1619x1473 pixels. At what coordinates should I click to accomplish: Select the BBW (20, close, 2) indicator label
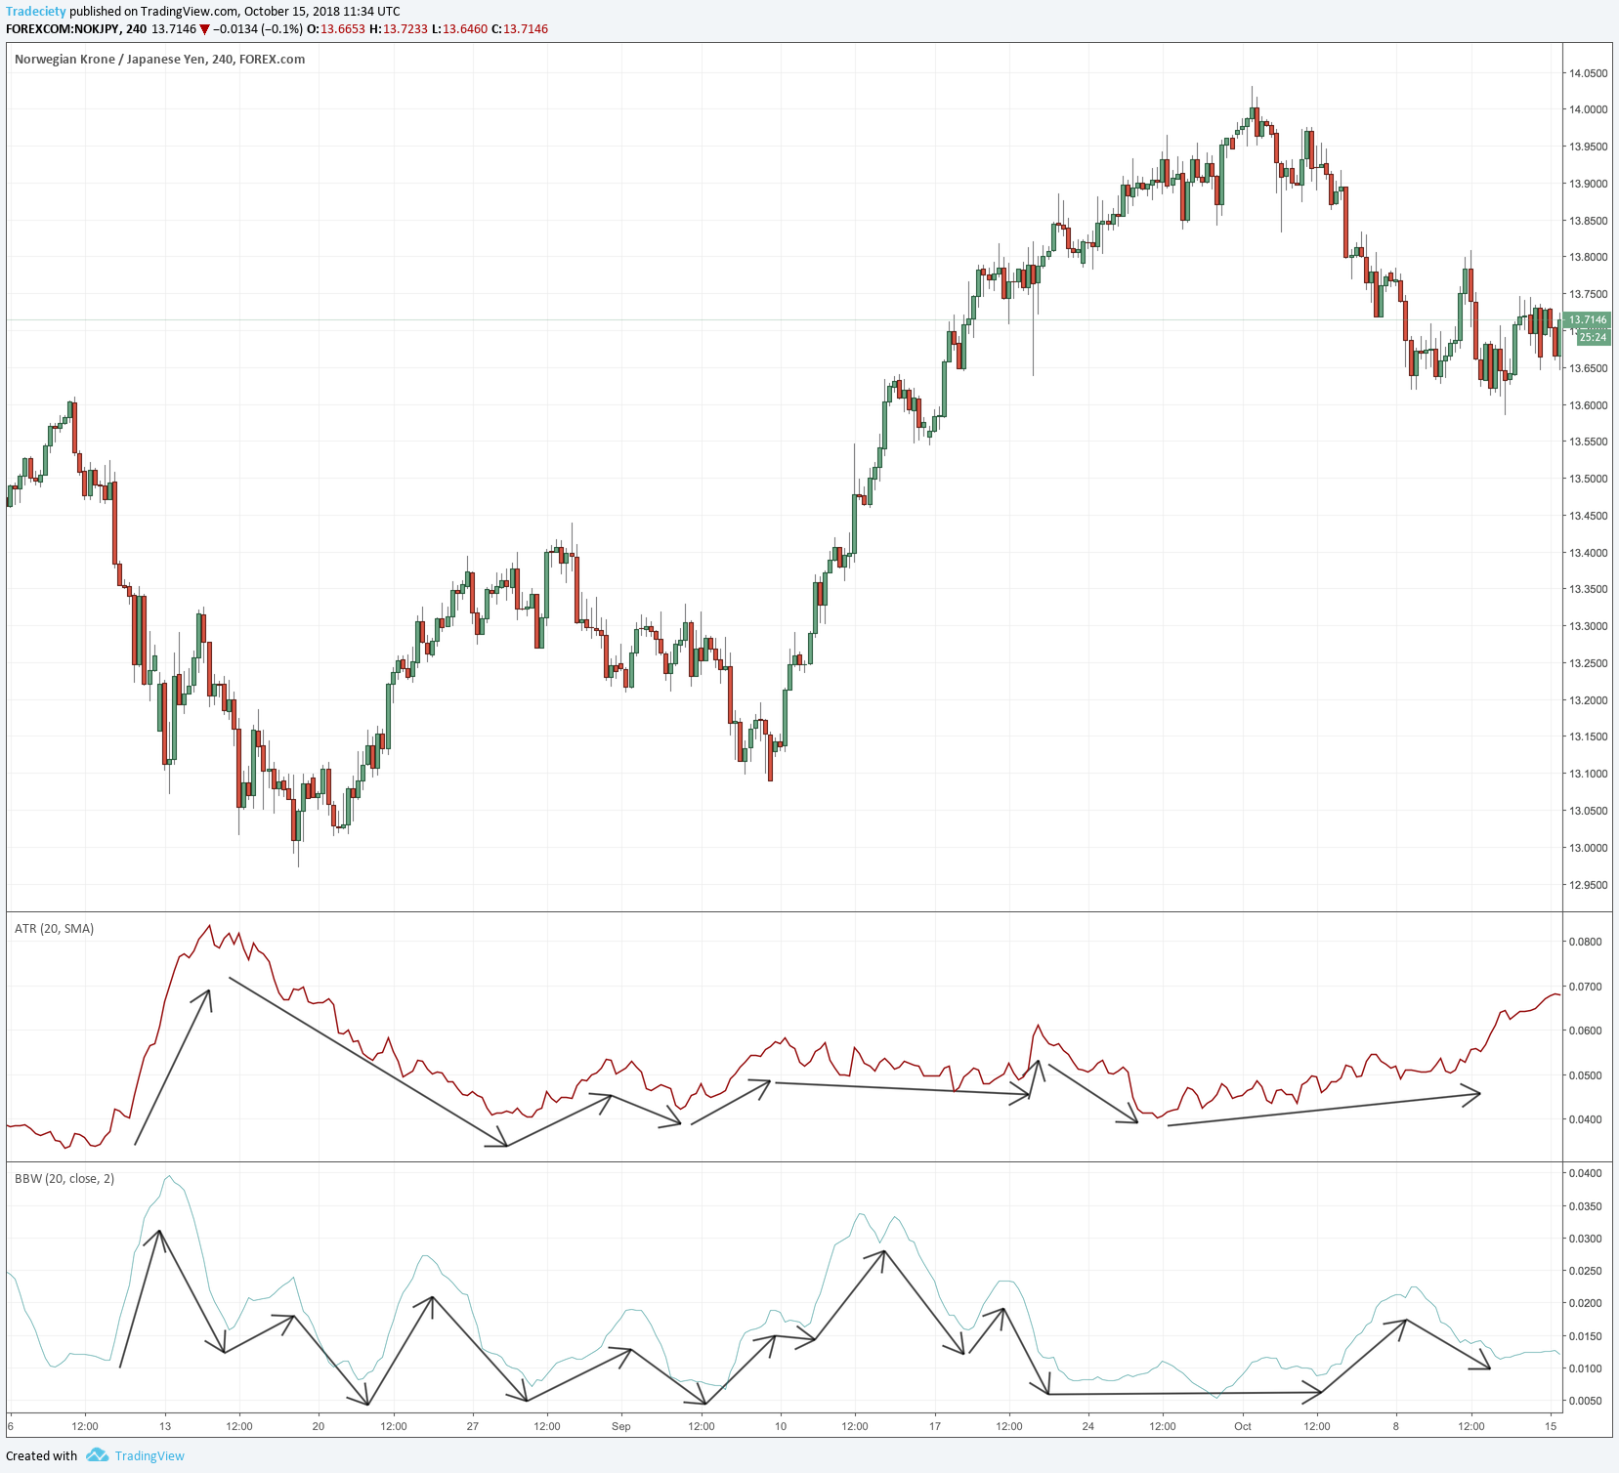click(x=64, y=1179)
